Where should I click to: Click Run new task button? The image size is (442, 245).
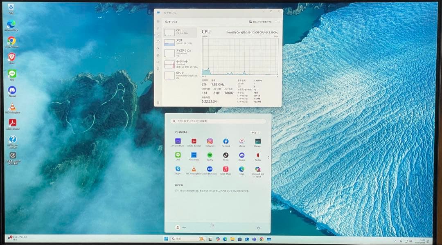click(x=260, y=22)
